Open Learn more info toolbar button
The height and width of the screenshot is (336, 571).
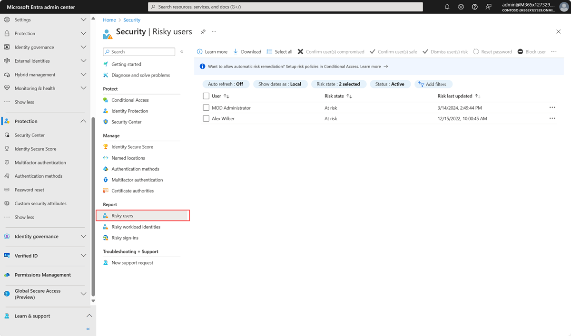213,52
